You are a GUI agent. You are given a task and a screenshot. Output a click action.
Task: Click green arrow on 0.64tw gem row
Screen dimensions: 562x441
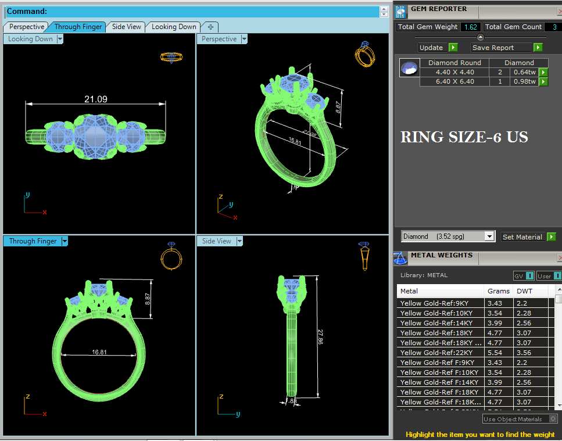pyautogui.click(x=543, y=72)
